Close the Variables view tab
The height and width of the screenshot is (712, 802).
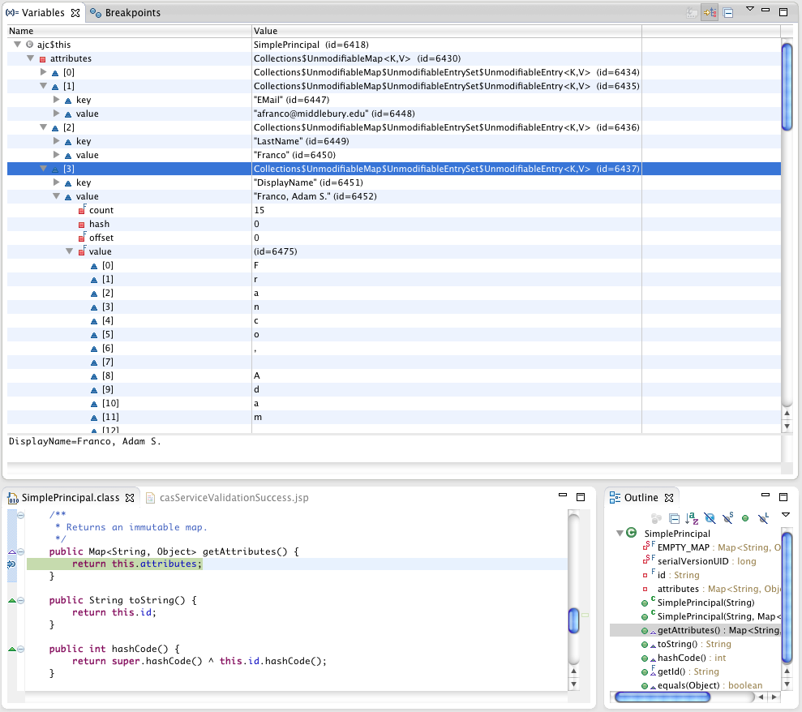tap(75, 13)
